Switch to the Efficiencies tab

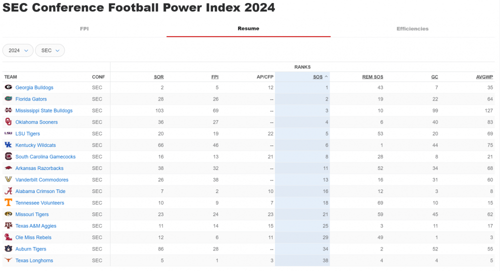pyautogui.click(x=412, y=29)
